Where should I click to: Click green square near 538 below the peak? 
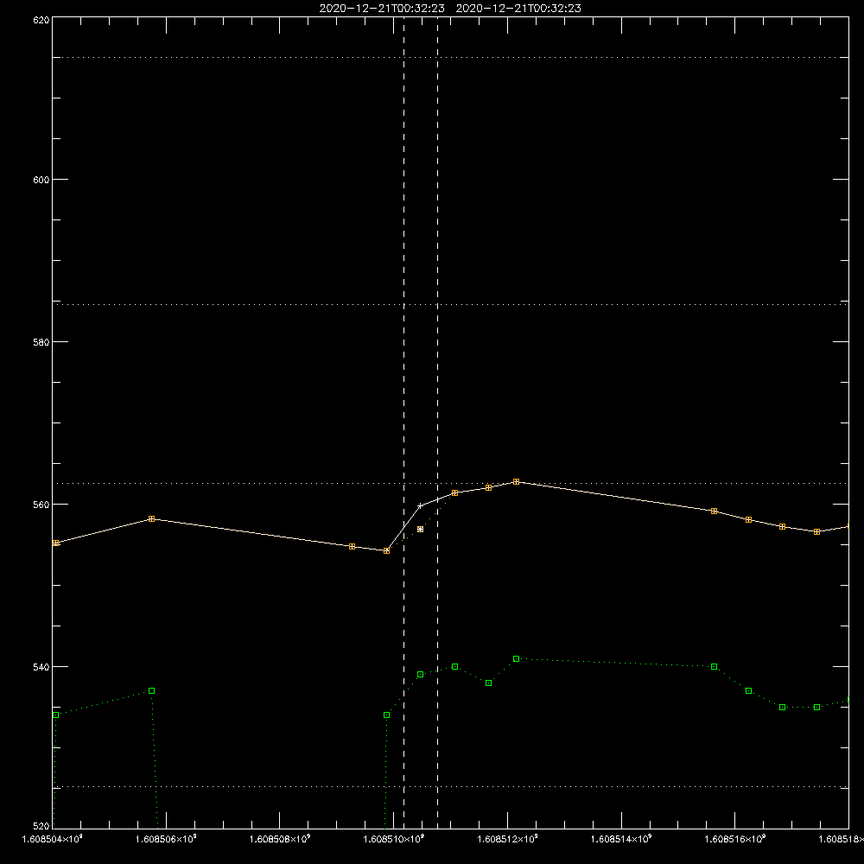coord(489,683)
